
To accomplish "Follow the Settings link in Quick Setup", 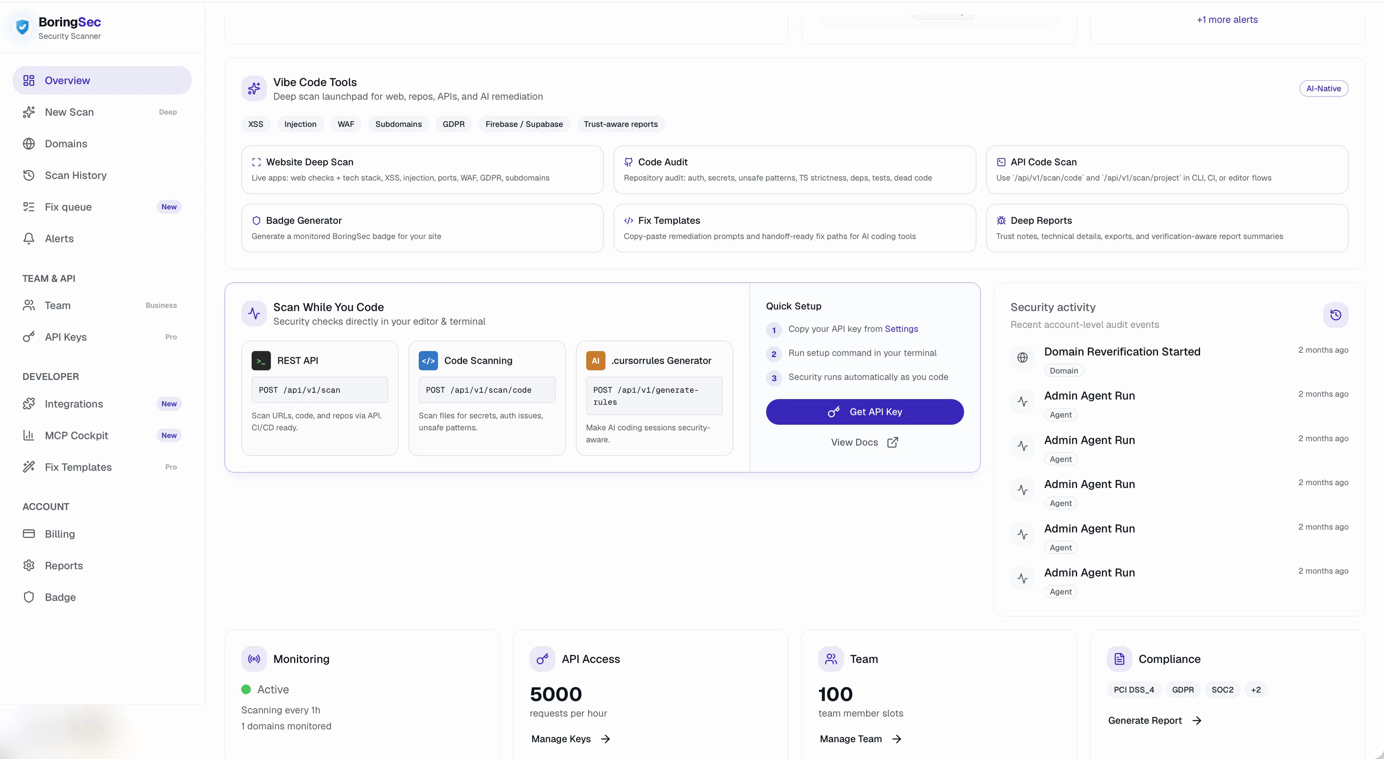I will pyautogui.click(x=901, y=329).
